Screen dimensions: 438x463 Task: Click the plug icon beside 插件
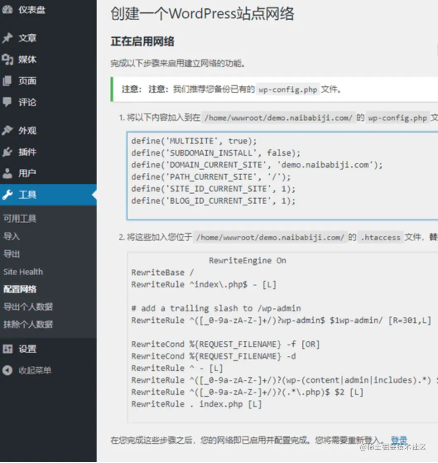click(x=7, y=152)
